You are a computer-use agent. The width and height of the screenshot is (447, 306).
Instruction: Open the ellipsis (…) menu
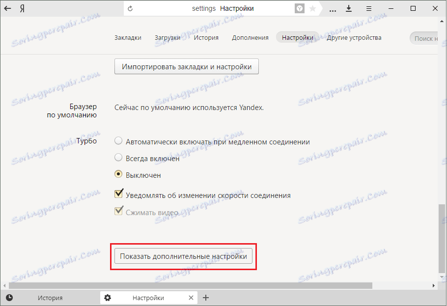point(332,8)
